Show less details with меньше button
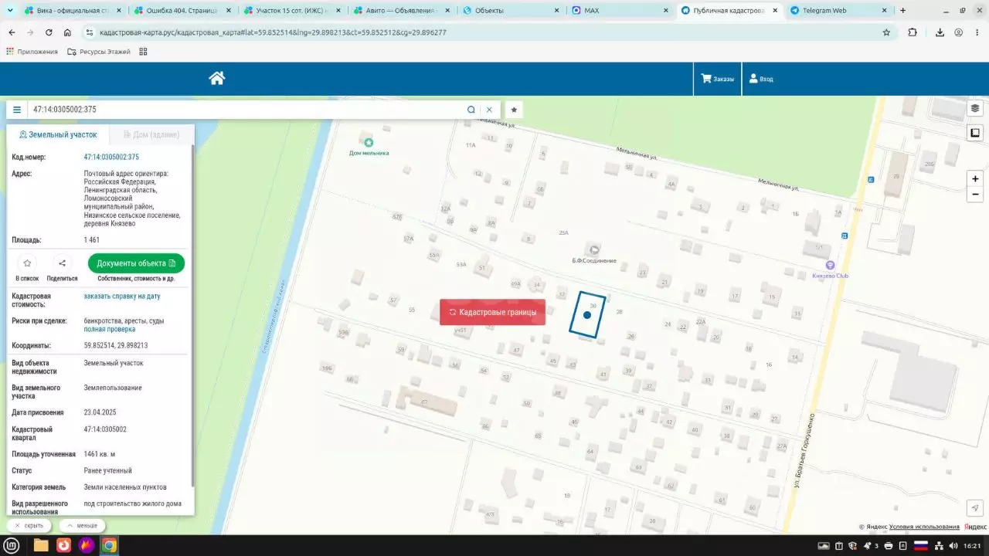 82,525
